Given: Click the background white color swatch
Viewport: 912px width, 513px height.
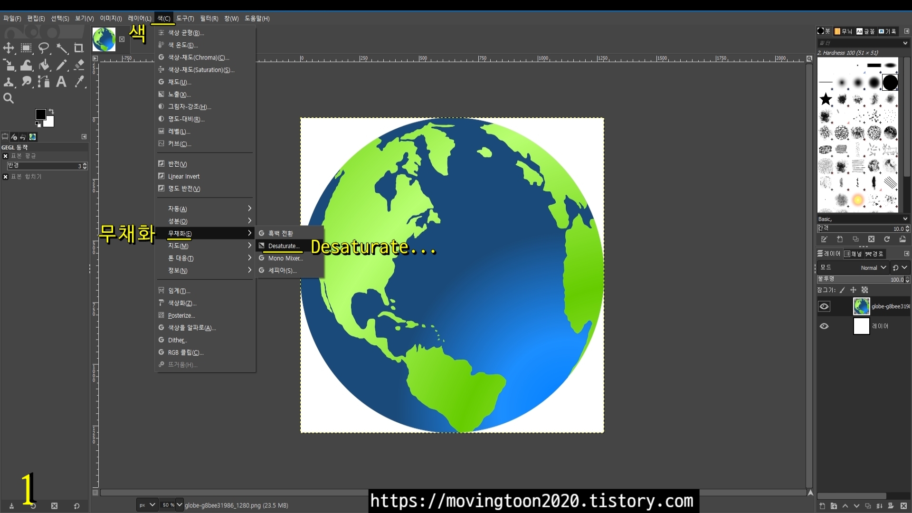Looking at the screenshot, I should pos(49,122).
